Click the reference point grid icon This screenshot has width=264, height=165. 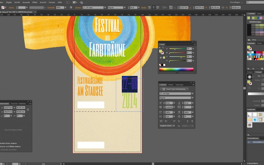[x=171, y=7]
